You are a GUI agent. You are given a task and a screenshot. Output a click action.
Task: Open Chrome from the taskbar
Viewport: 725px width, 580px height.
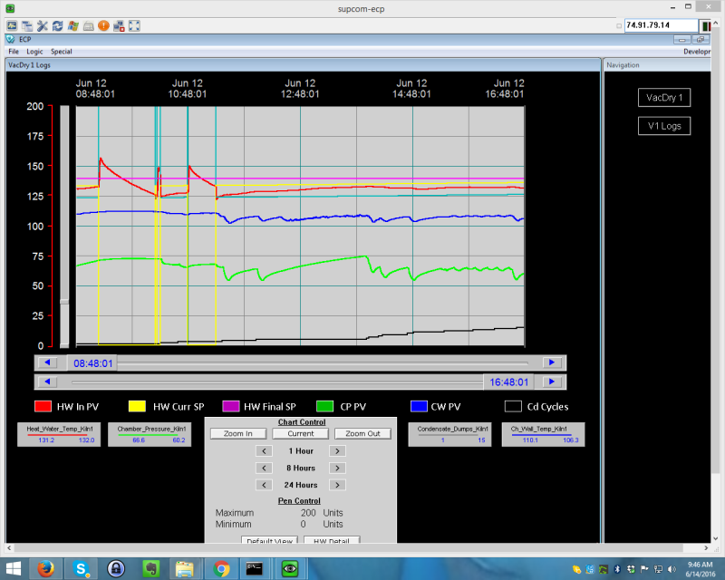pos(221,568)
